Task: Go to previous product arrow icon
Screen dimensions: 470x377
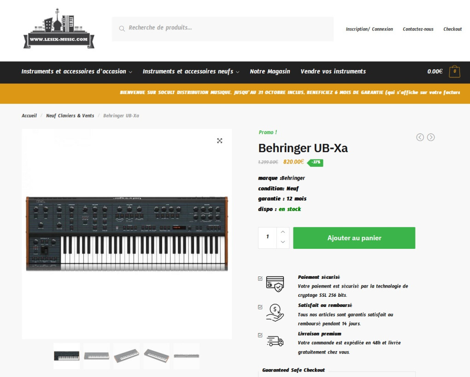Action: tap(420, 137)
